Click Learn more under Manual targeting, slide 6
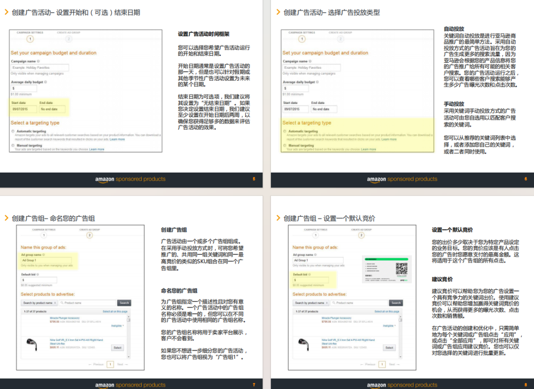Image resolution: width=534 pixels, height=389 pixels. click(368, 149)
